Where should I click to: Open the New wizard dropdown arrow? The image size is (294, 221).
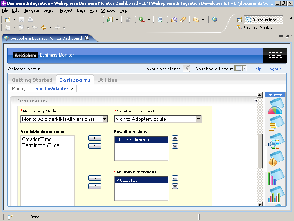tap(14, 20)
